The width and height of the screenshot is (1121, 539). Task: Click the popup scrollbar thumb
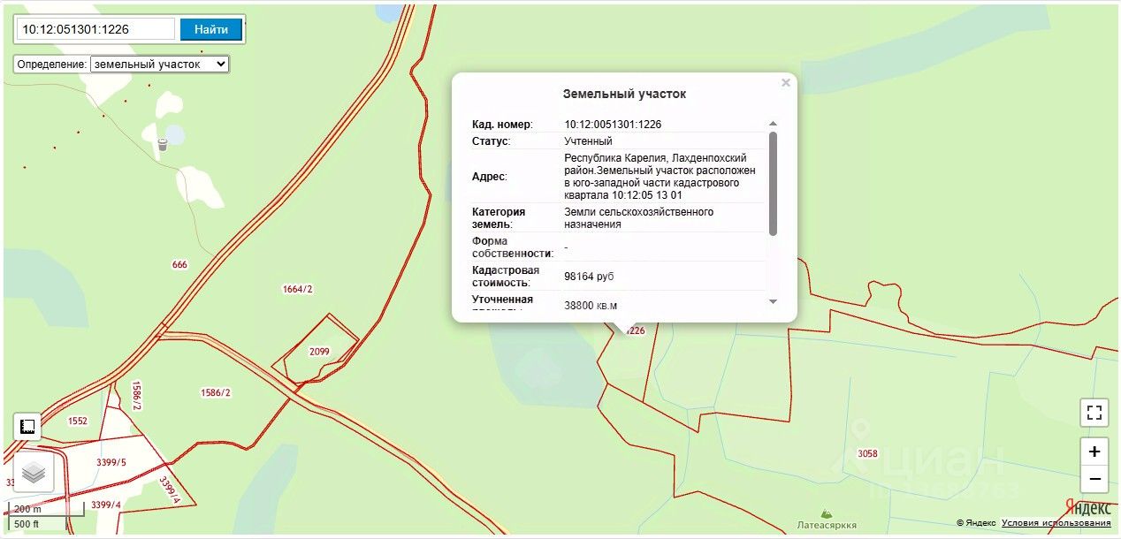(773, 184)
